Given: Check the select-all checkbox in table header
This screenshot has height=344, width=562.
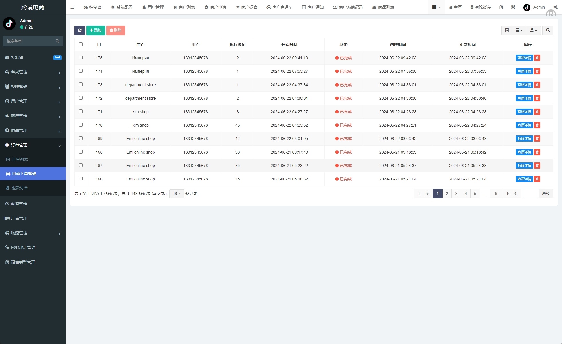Looking at the screenshot, I should coord(81,44).
